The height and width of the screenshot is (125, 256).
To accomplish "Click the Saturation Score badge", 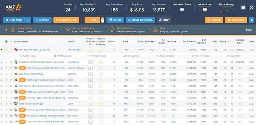I will coord(182,10).
